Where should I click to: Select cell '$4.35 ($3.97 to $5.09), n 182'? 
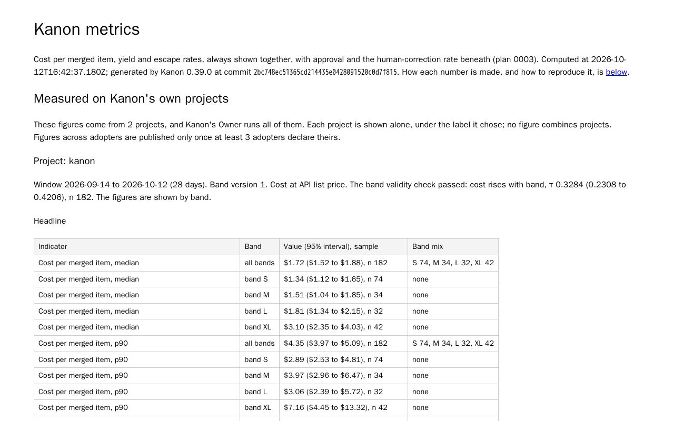point(343,344)
